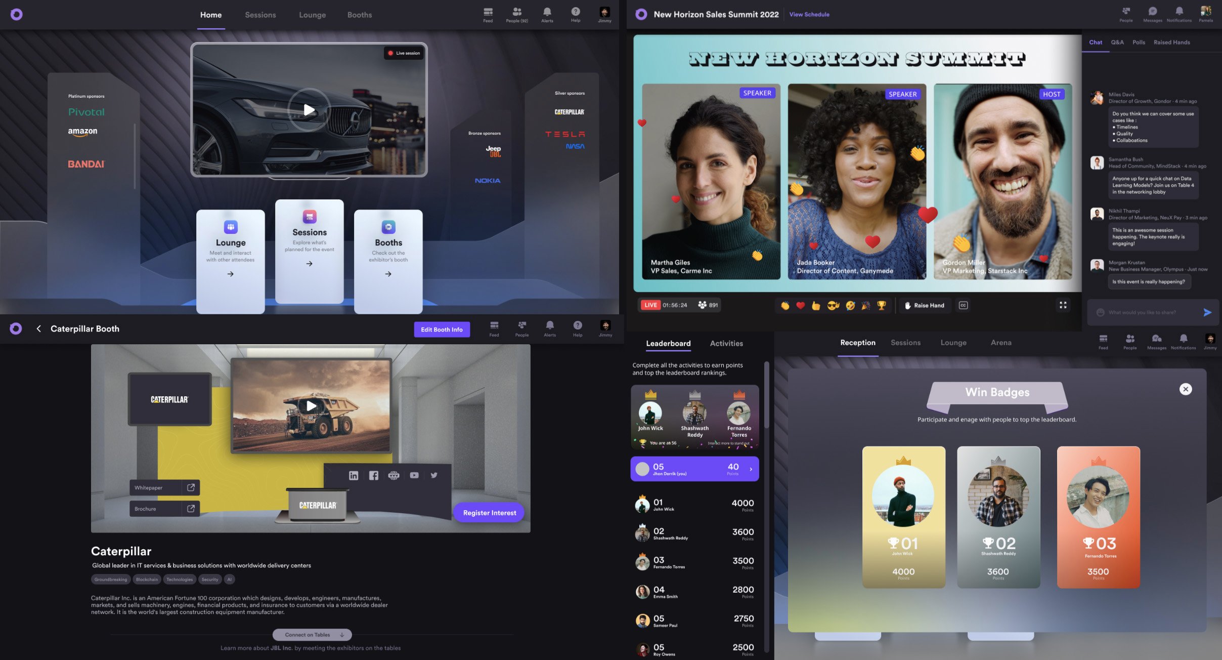The image size is (1222, 660).
Task: Switch to Booths tab in Home nav
Action: pyautogui.click(x=360, y=15)
